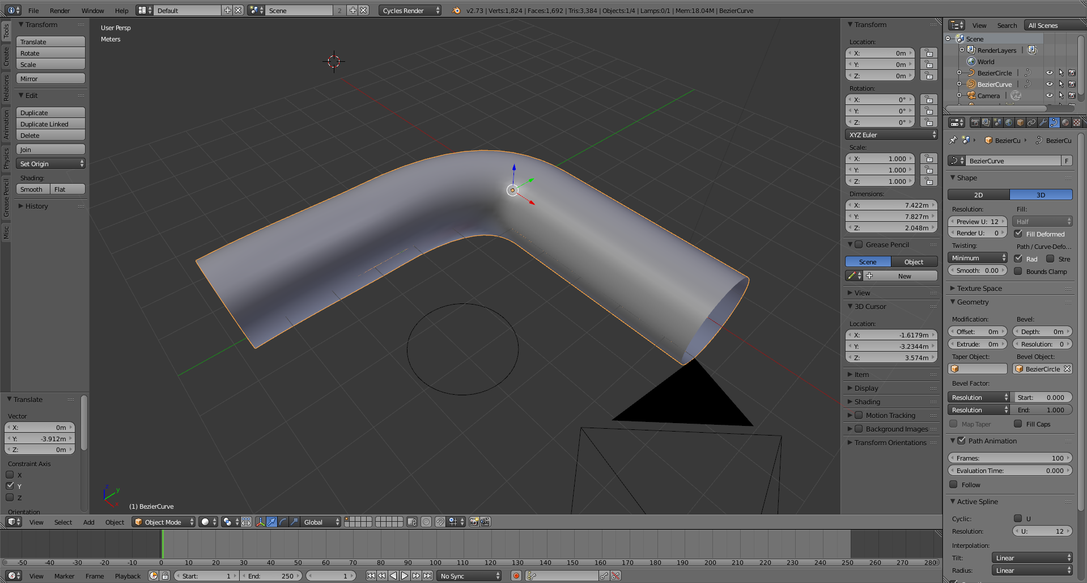
Task: Click the New grease pencil button
Action: (901, 276)
